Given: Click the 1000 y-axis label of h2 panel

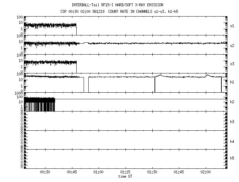Looking at the screenshot, I should click(18, 93).
